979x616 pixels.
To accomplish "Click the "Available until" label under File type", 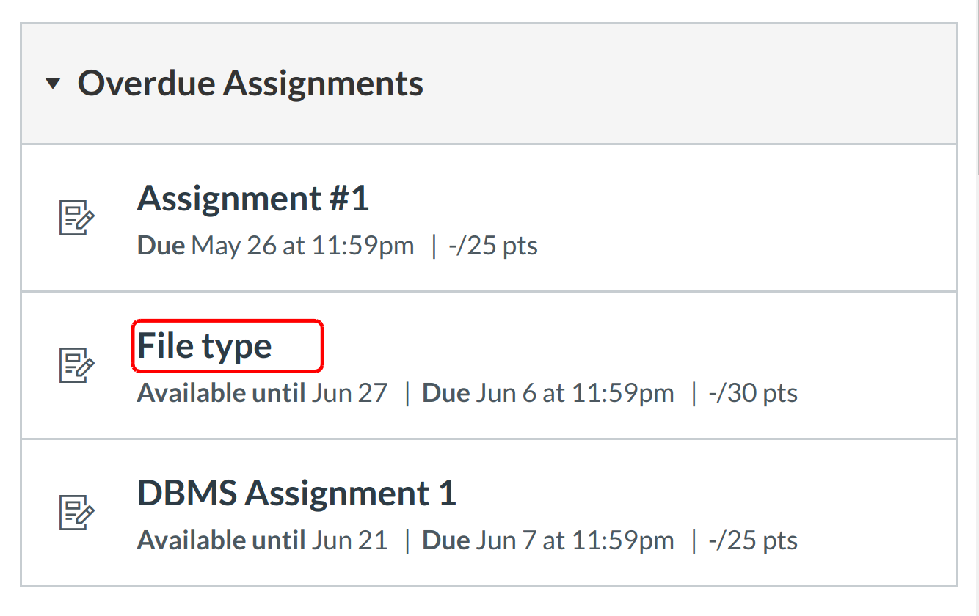I will pyautogui.click(x=221, y=394).
